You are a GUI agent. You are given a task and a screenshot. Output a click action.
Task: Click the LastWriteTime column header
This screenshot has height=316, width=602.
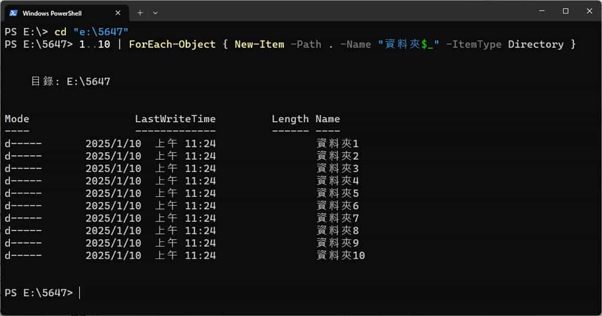(x=175, y=119)
